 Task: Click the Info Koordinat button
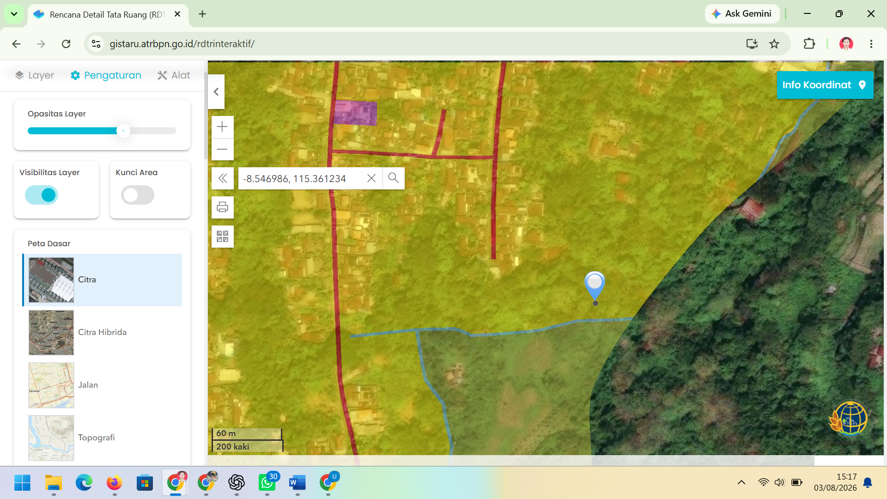coord(825,85)
